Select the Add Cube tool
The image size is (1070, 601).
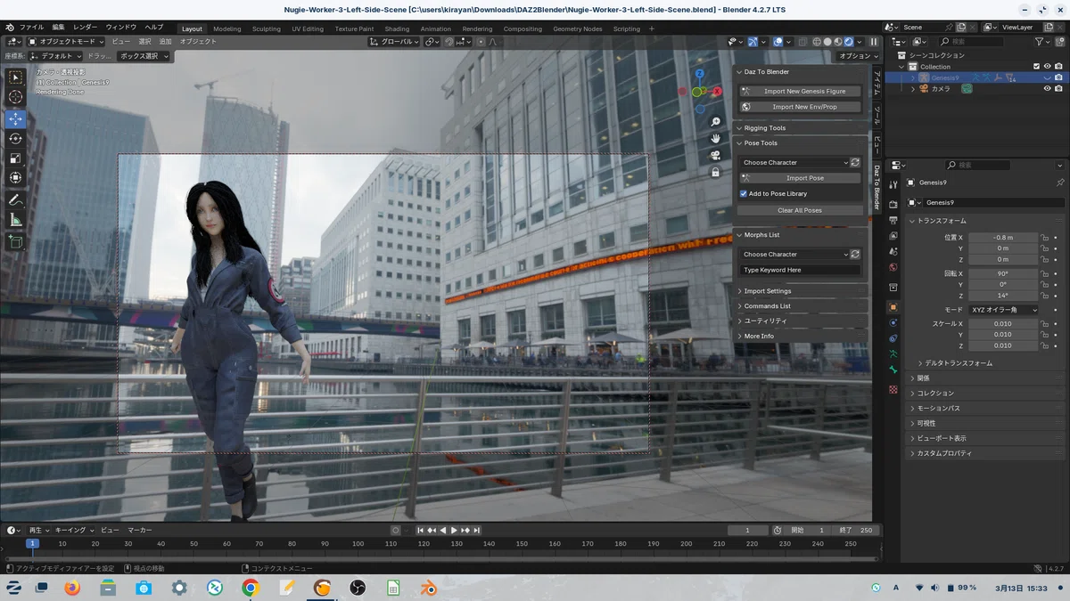[x=15, y=241]
